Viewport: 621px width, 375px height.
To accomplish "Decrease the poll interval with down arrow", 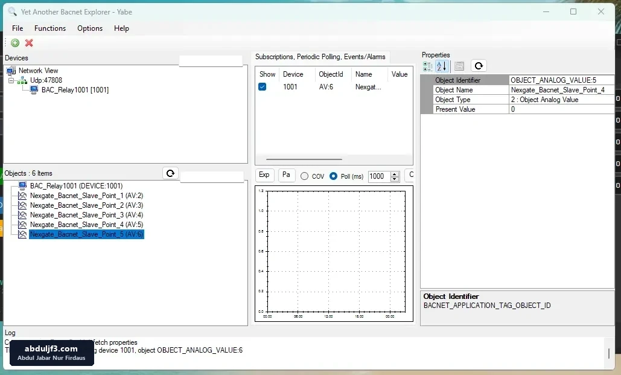I will (x=395, y=179).
